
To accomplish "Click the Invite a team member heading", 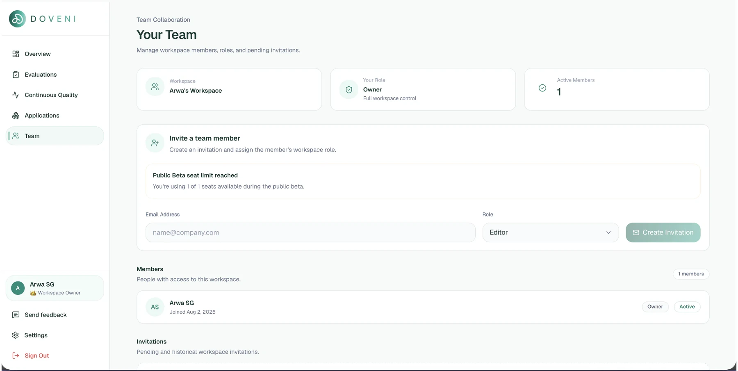I will point(205,139).
